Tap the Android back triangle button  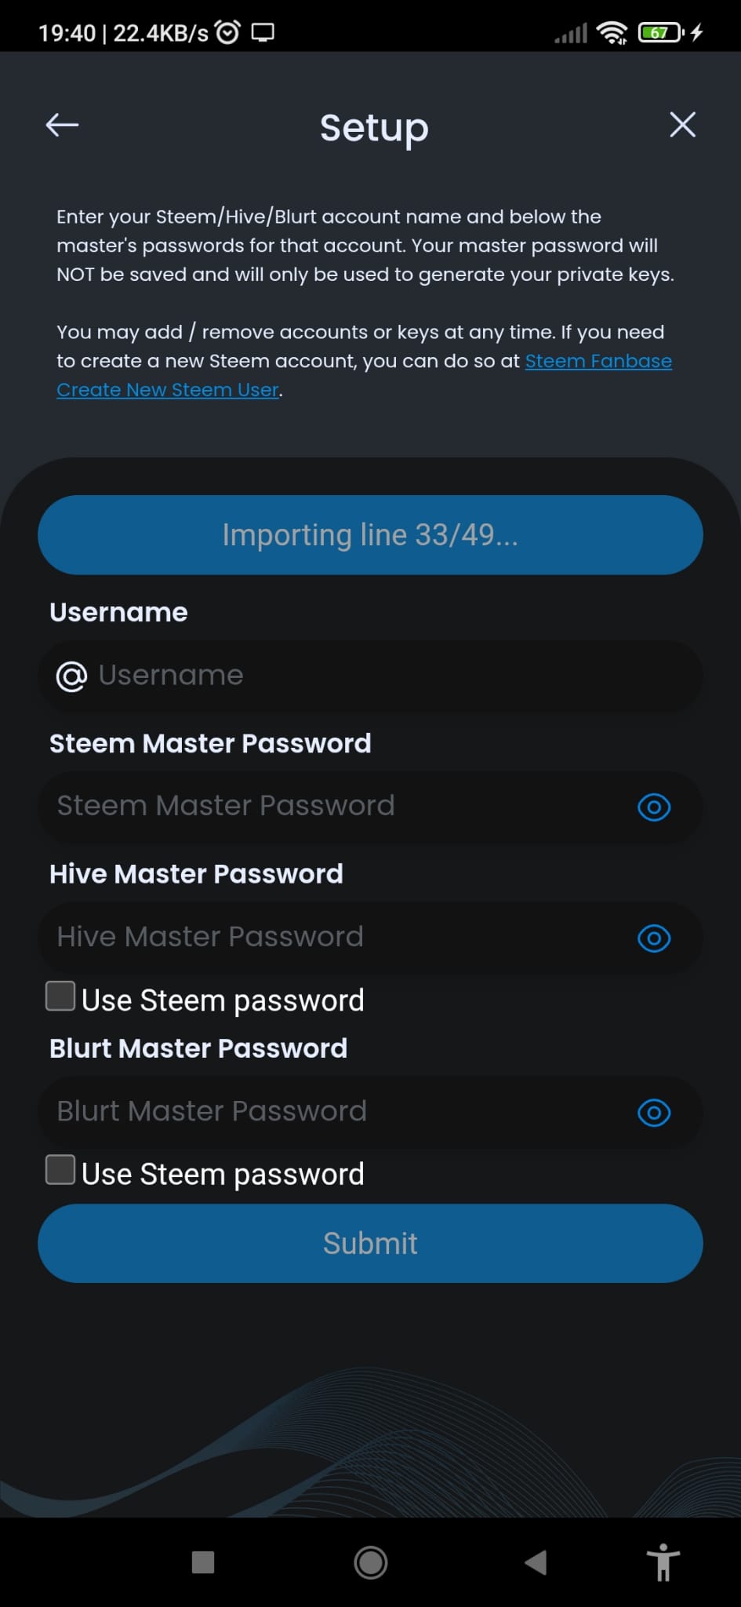pos(536,1562)
